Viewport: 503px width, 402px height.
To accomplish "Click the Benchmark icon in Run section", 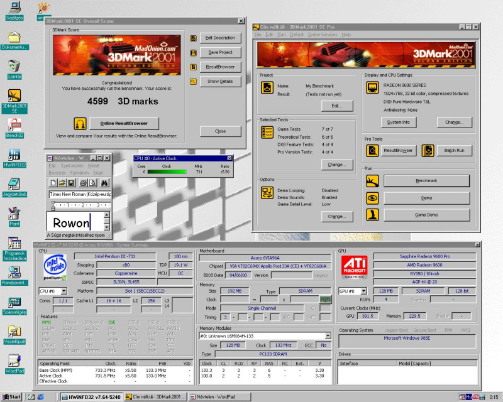I will pos(372,181).
